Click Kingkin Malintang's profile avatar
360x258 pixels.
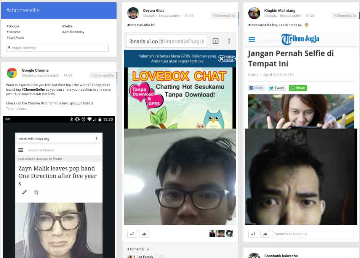click(254, 13)
